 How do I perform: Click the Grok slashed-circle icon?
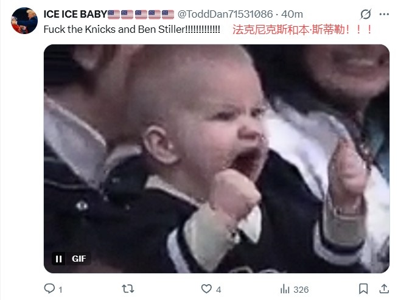click(x=366, y=14)
